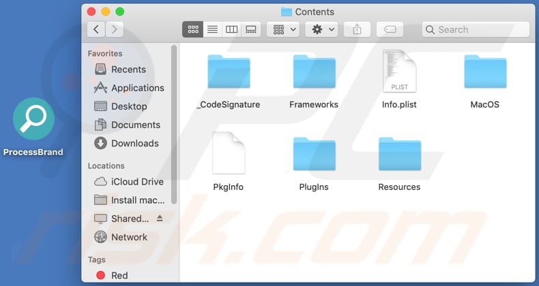Select the PkgInfo file icon
Image resolution: width=539 pixels, height=286 pixels.
[229, 153]
